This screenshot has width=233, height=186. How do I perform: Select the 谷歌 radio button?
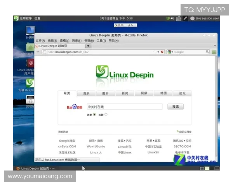(x=106, y=114)
